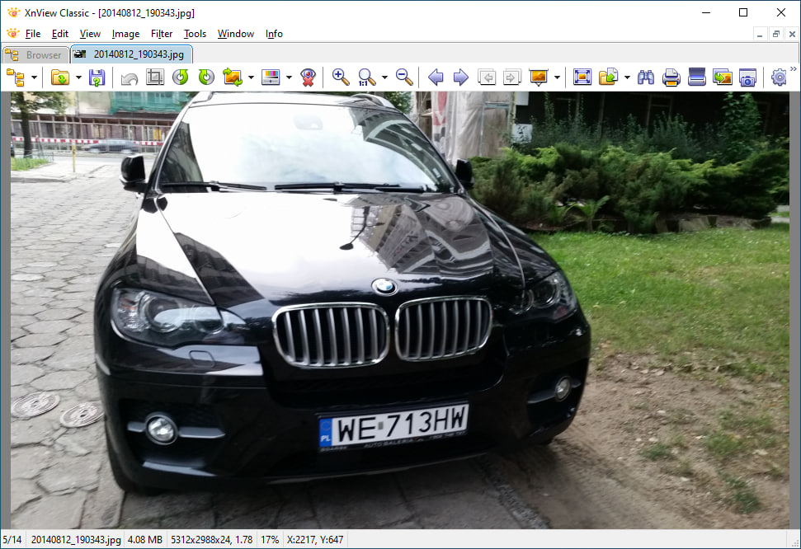Screen dimensions: 801x549
Task: Go to next file with right arrow
Action: (x=461, y=77)
